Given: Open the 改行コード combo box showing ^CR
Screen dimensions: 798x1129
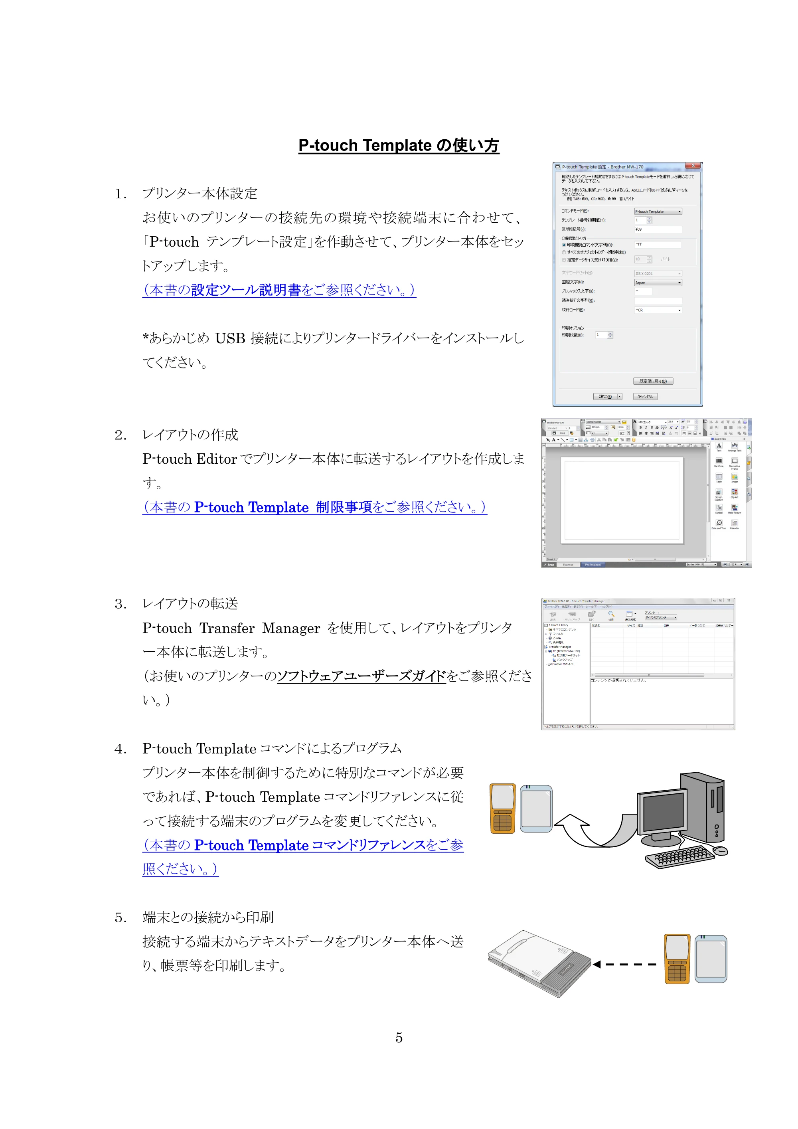Looking at the screenshot, I should click(x=658, y=310).
